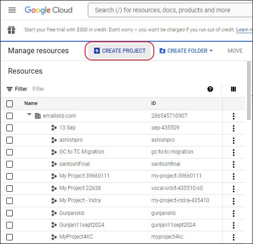Screen dimensions: 253x244
Task: Open the three-dot menu for My Project 39660111
Action: 233,176
